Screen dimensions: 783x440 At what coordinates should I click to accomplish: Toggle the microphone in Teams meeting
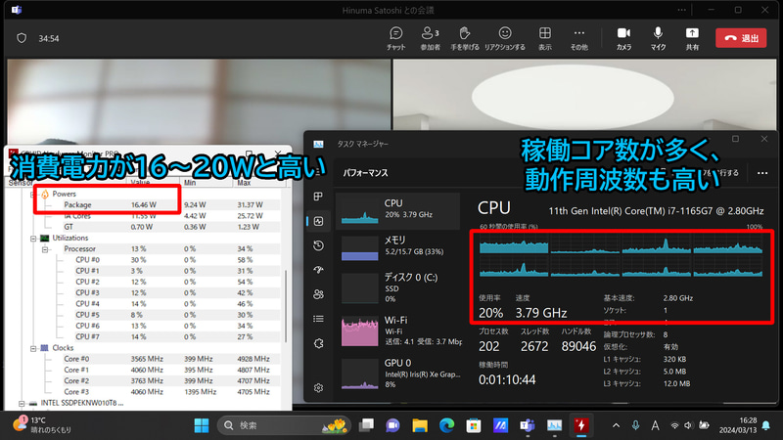point(658,38)
